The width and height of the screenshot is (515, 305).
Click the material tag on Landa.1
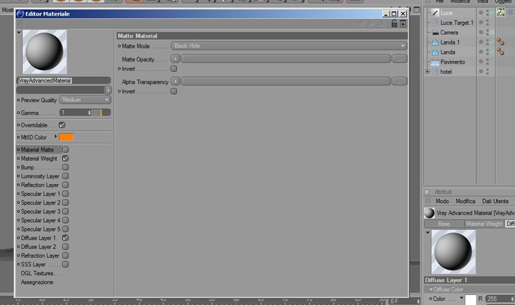(x=500, y=42)
